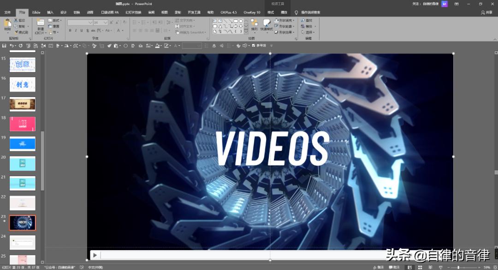Open the font name combo box
498x270 pixels.
point(79,22)
